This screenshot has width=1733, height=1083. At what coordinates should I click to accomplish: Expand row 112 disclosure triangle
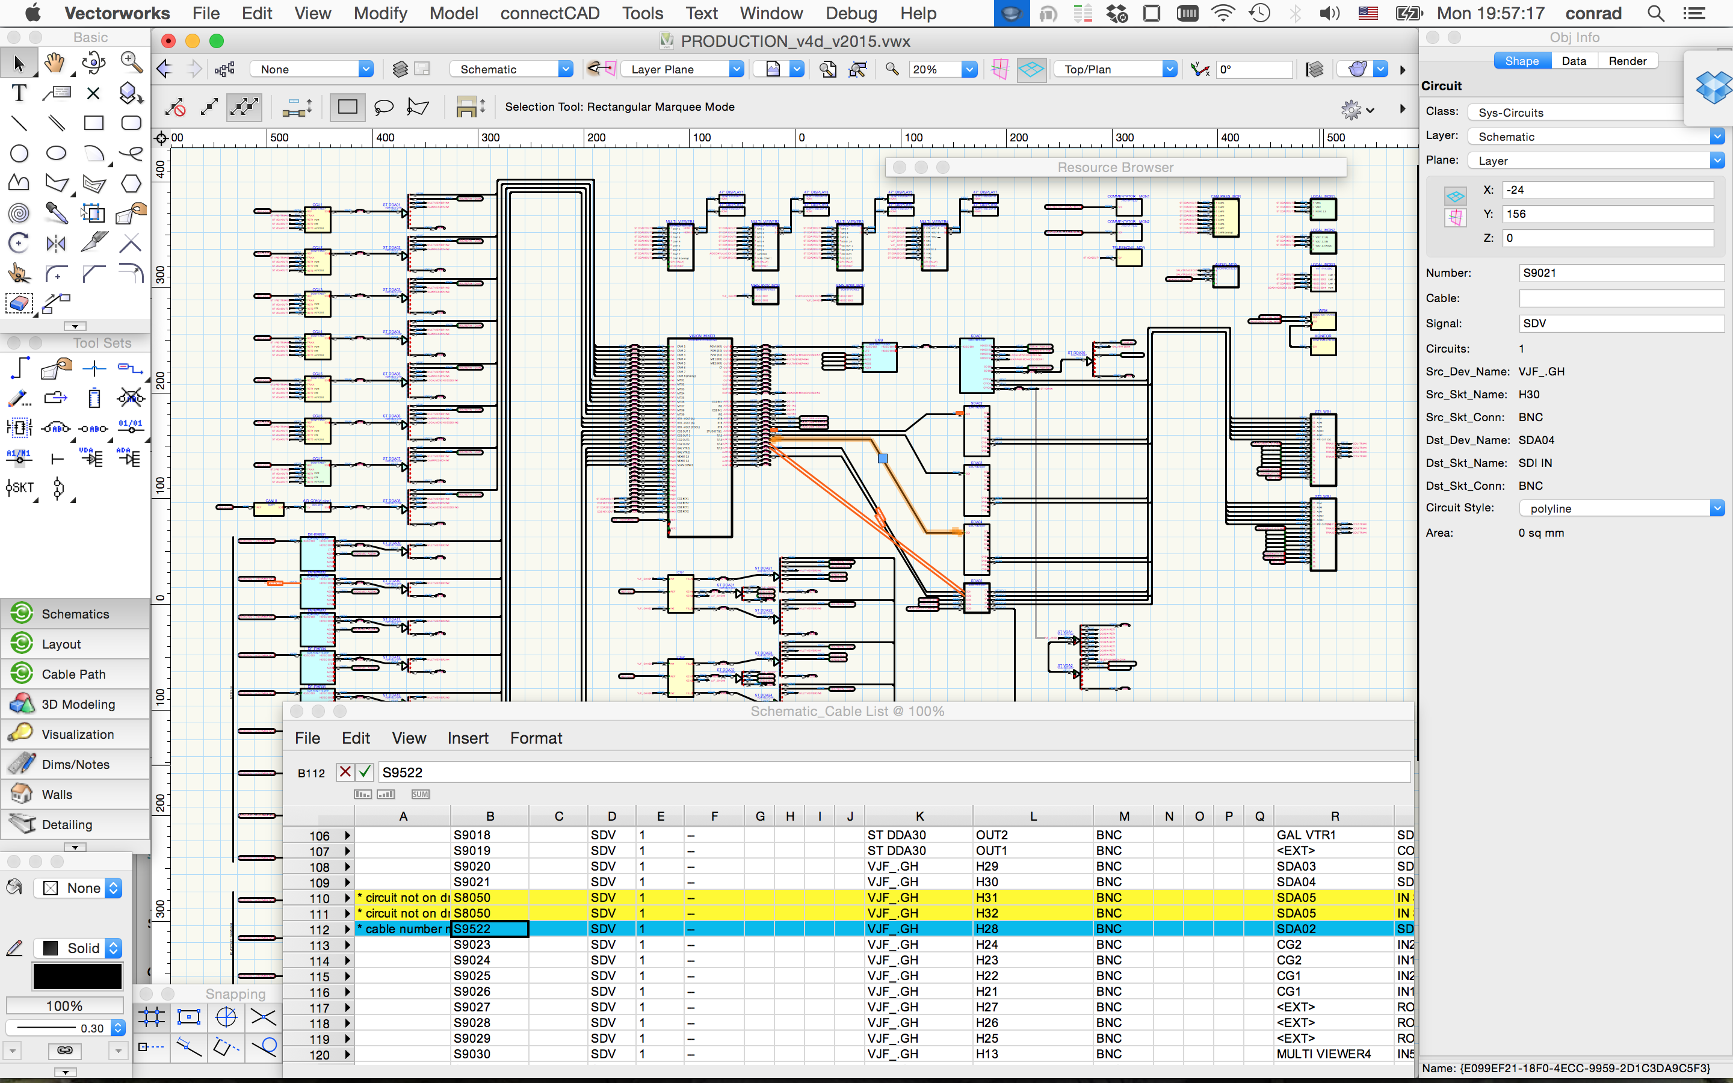tap(347, 929)
